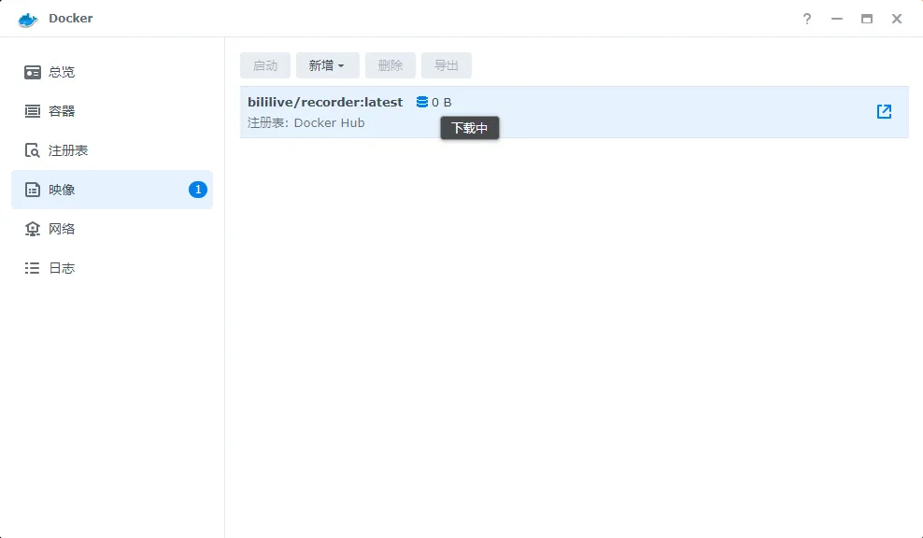Click the 导出 export button
The height and width of the screenshot is (538, 923).
[447, 65]
